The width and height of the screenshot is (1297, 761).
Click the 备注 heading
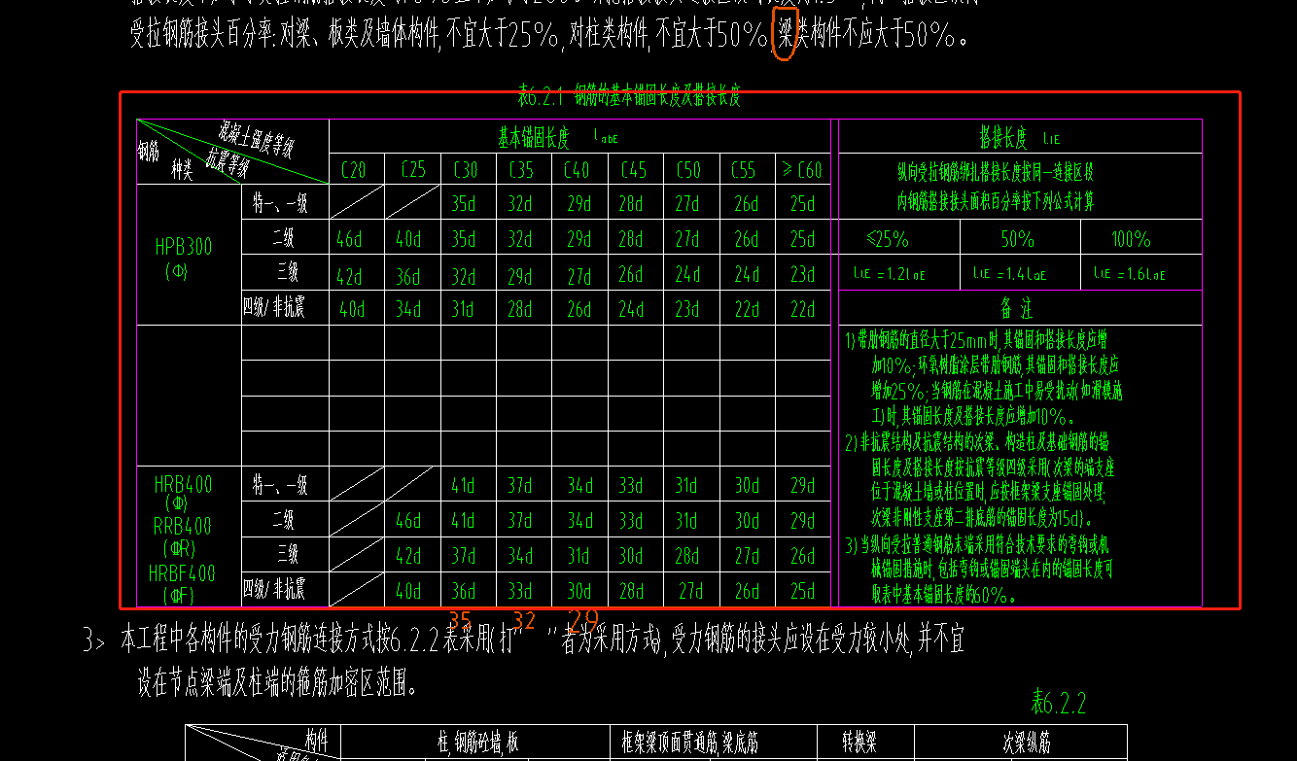click(1017, 309)
